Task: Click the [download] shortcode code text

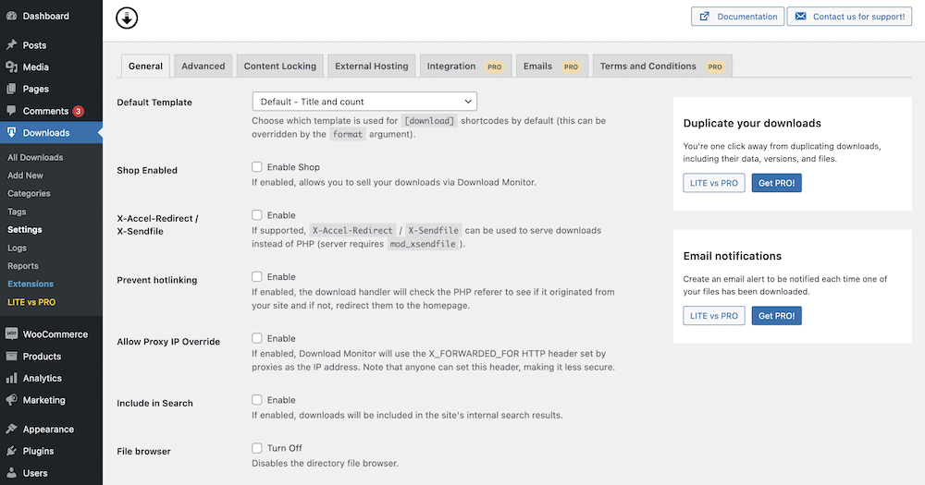Action: (429, 121)
